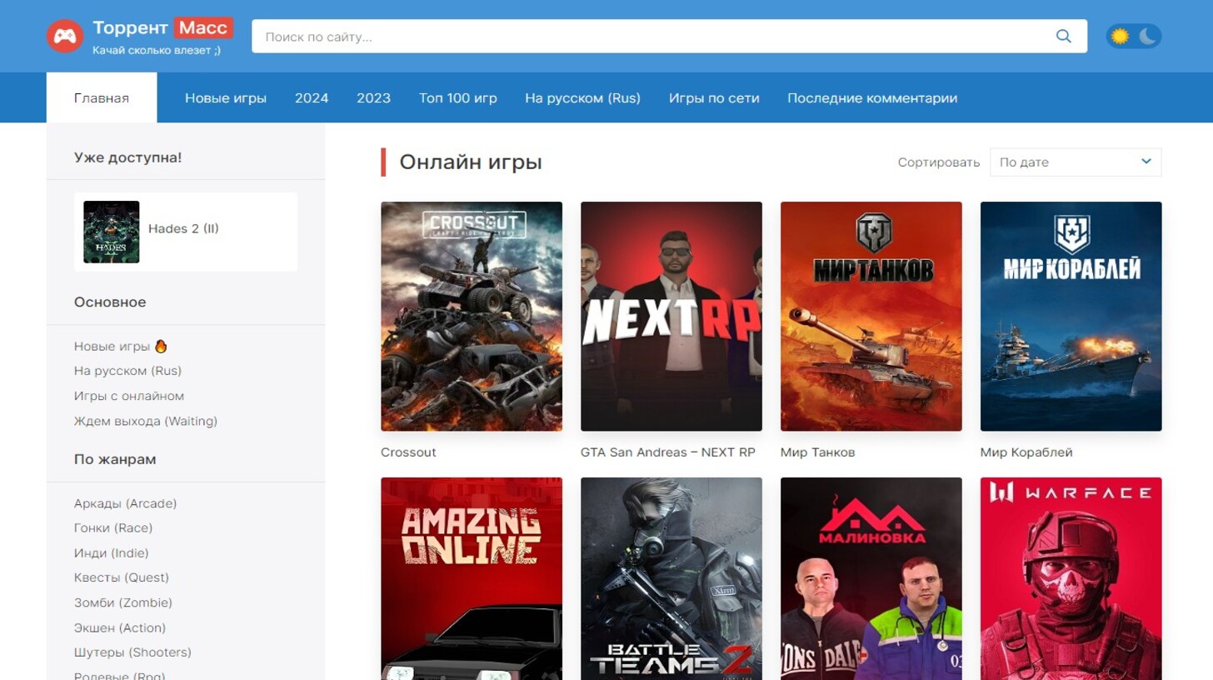The image size is (1213, 680).
Task: Open sidebar На русском (Rus) link
Action: pyautogui.click(x=127, y=371)
